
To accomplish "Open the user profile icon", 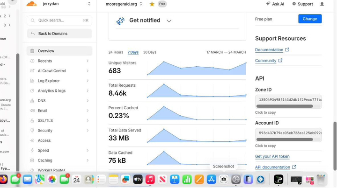I will 322,4.
